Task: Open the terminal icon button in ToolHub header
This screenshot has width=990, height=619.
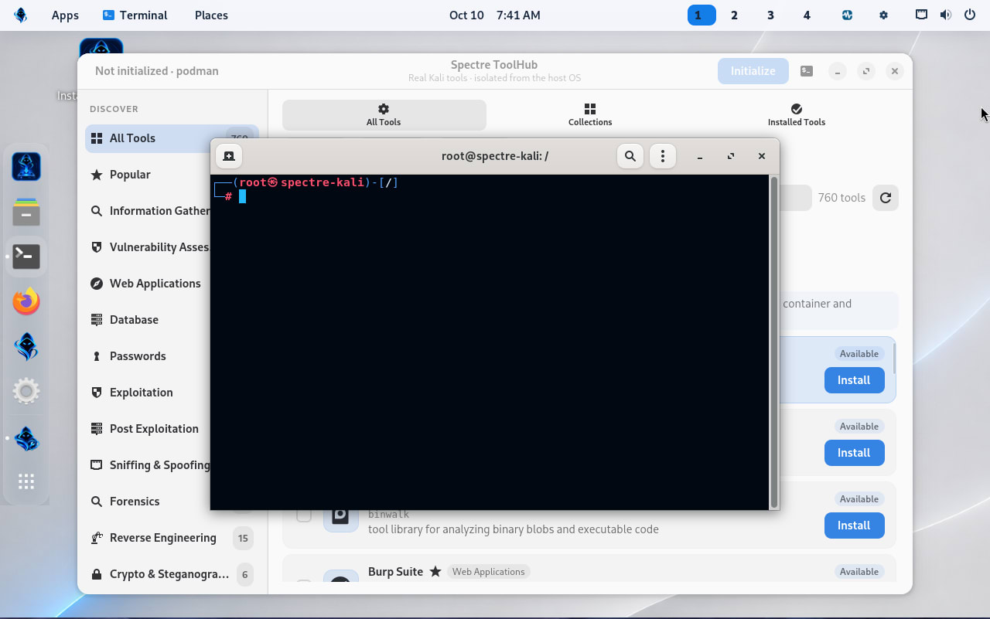Action: 807,71
